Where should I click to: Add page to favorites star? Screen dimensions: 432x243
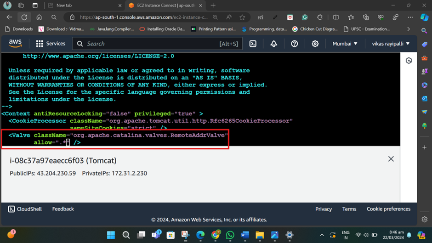coord(242,17)
